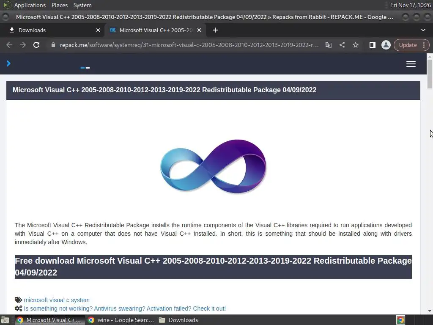
Task: Open the Places menu
Action: [x=59, y=5]
